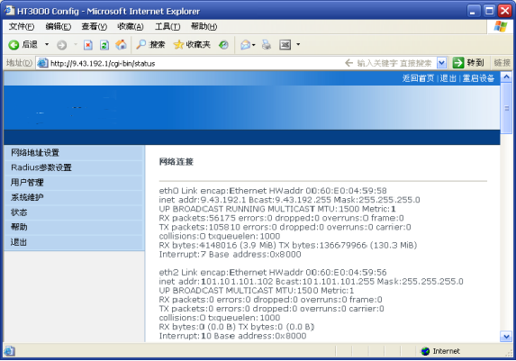The height and width of the screenshot is (361, 516).
Task: Click the URL address input field
Action: tap(195, 63)
